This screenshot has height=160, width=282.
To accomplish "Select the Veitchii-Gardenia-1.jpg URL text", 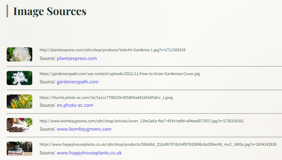I will click(x=112, y=50).
